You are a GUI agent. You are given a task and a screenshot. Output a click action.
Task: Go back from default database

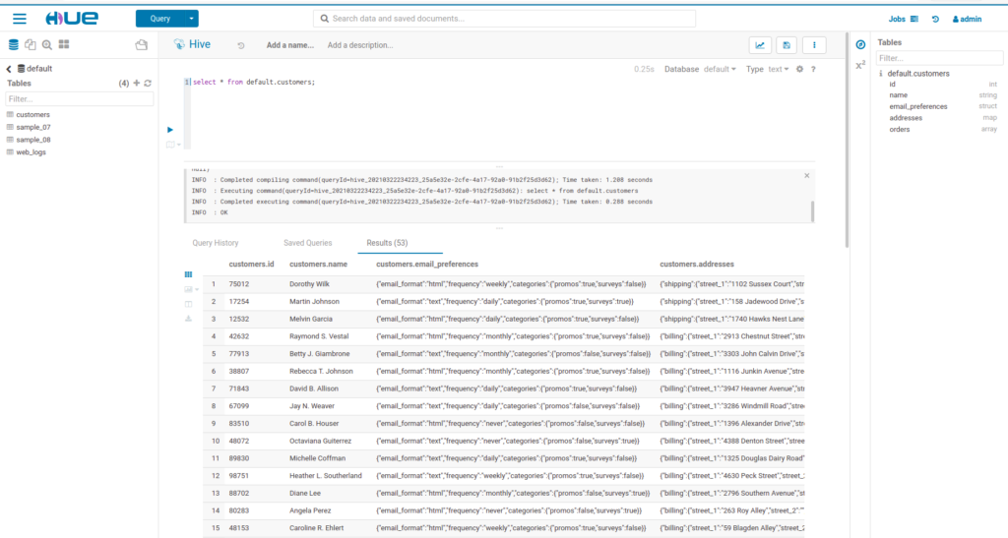[9, 69]
